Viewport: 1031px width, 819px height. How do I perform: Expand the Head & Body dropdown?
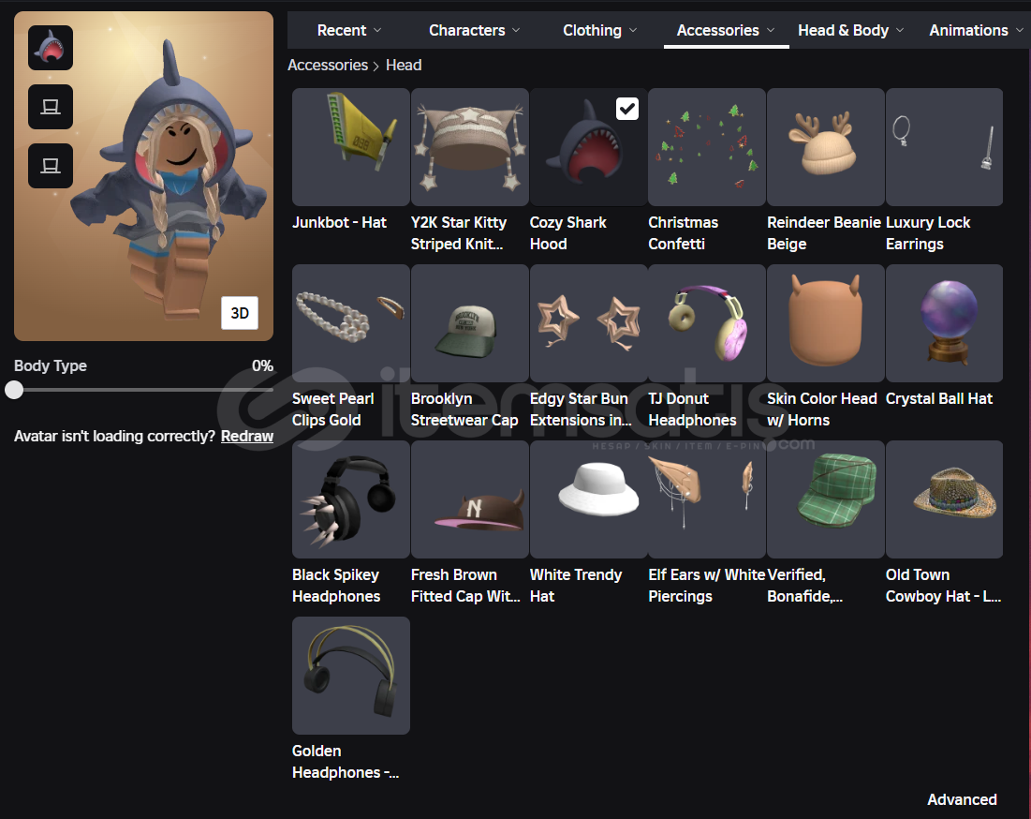coord(850,31)
